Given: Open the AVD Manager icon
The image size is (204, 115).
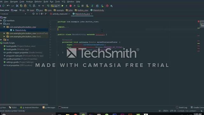Looking at the screenshot, I should pyautogui.click(x=87, y=6).
